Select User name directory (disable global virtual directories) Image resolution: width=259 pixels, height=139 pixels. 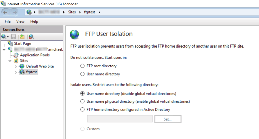[x=82, y=93]
